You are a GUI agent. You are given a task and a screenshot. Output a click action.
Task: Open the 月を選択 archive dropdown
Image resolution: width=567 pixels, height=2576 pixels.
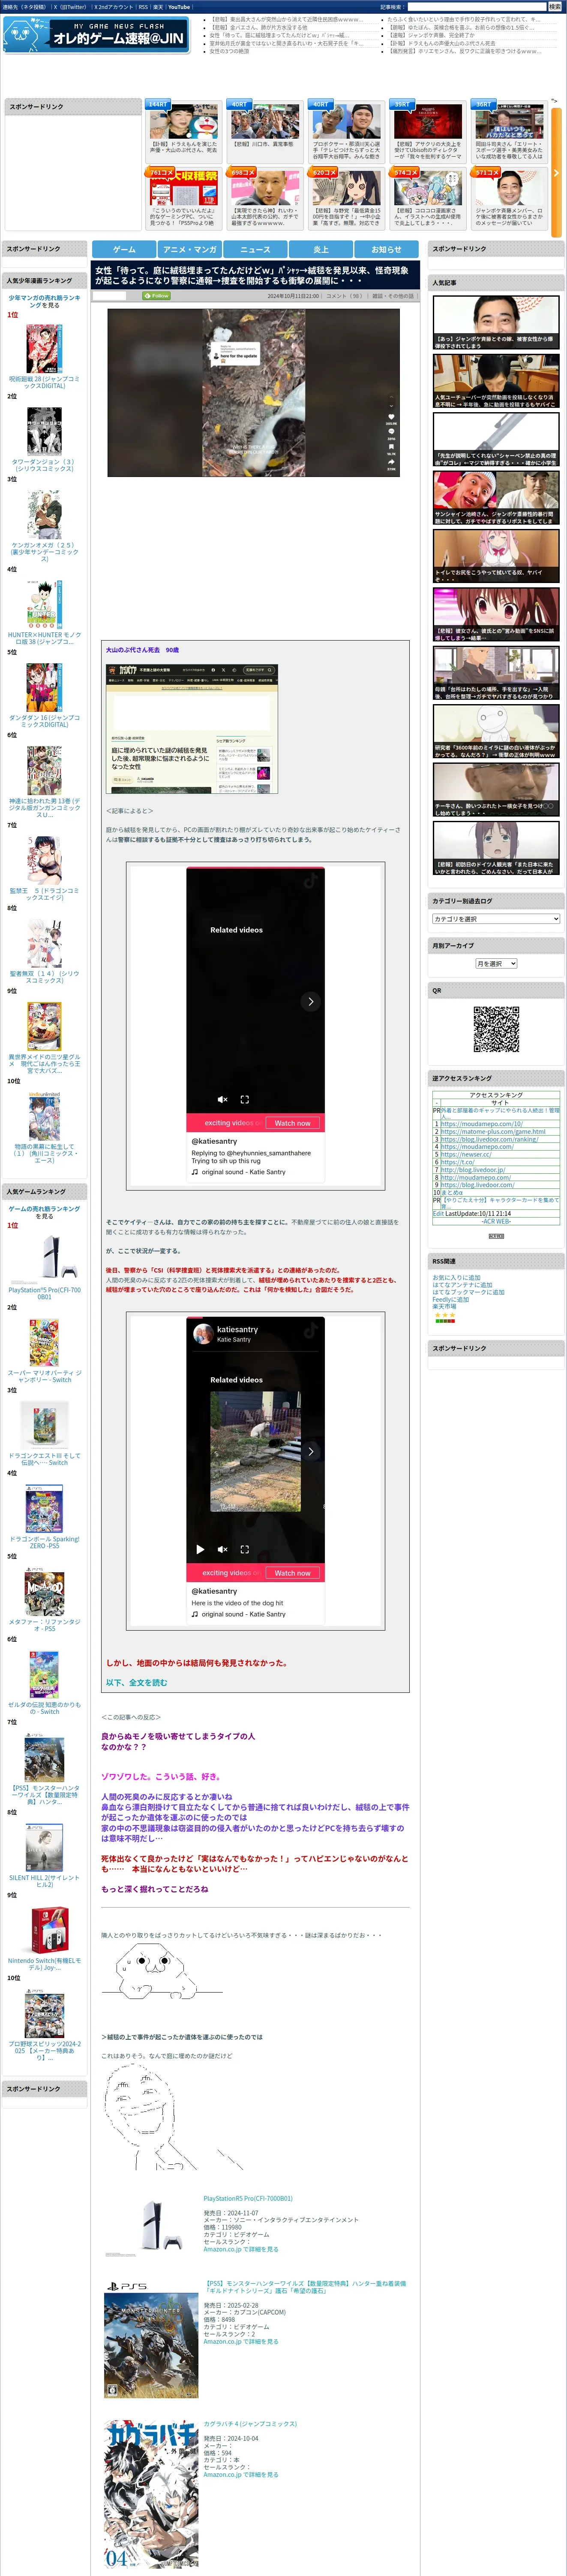496,963
